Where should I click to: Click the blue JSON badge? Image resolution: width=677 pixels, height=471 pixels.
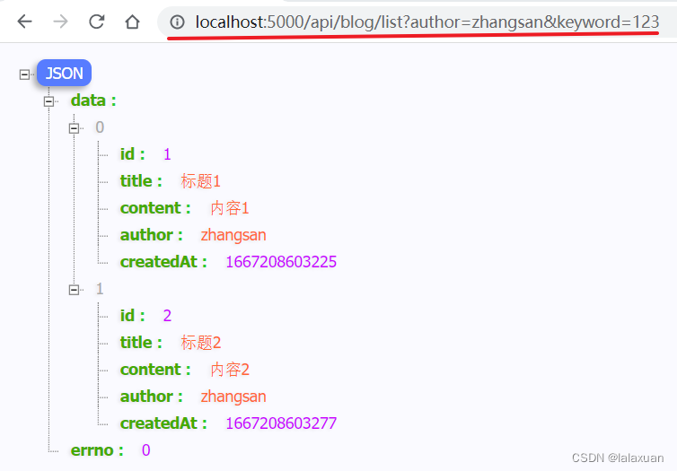pyautogui.click(x=64, y=73)
